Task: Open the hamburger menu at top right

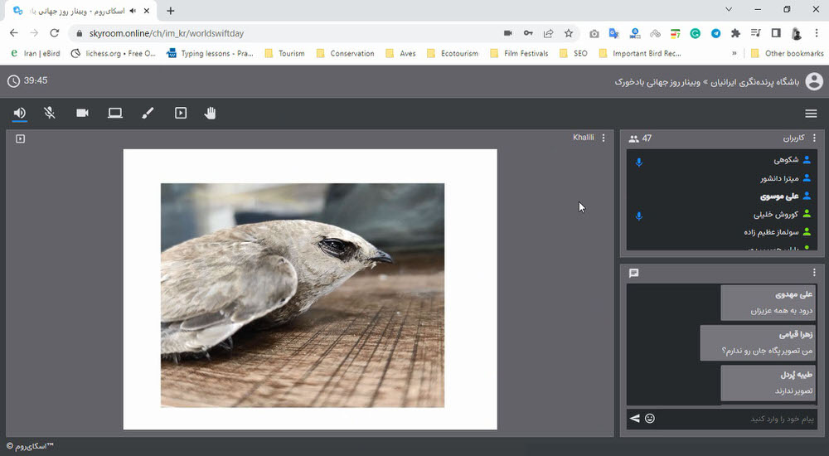Action: click(811, 114)
